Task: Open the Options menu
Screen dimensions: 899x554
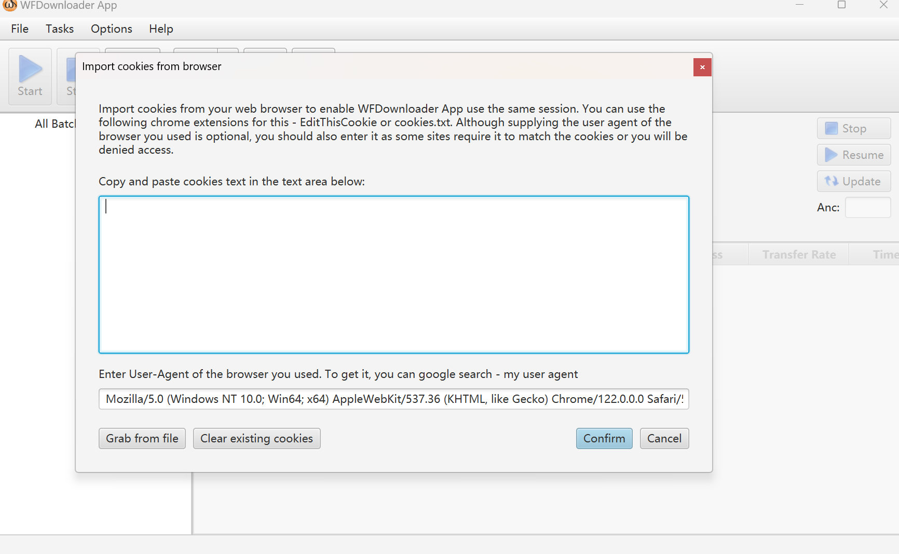Action: point(111,29)
